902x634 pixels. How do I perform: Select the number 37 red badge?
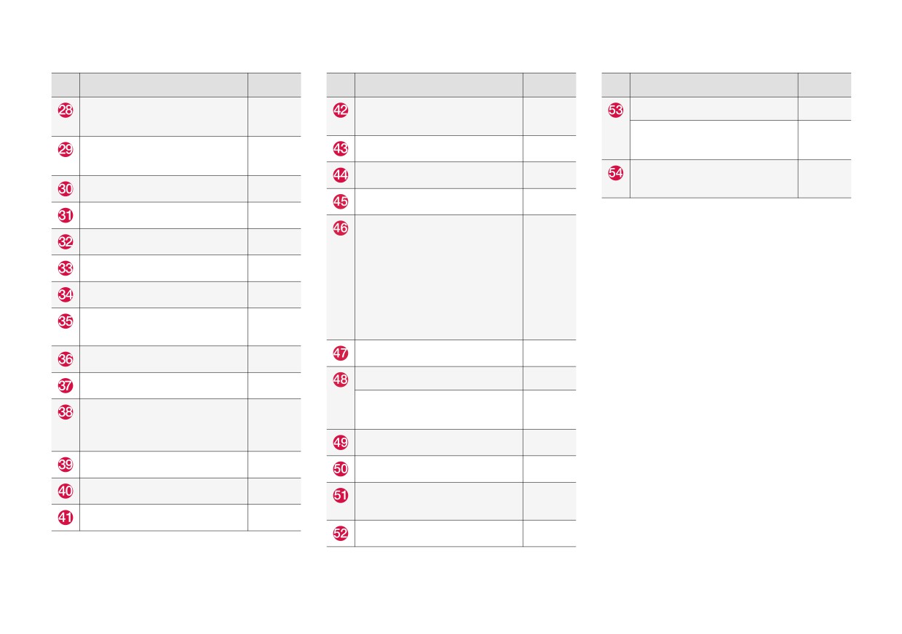click(66, 385)
